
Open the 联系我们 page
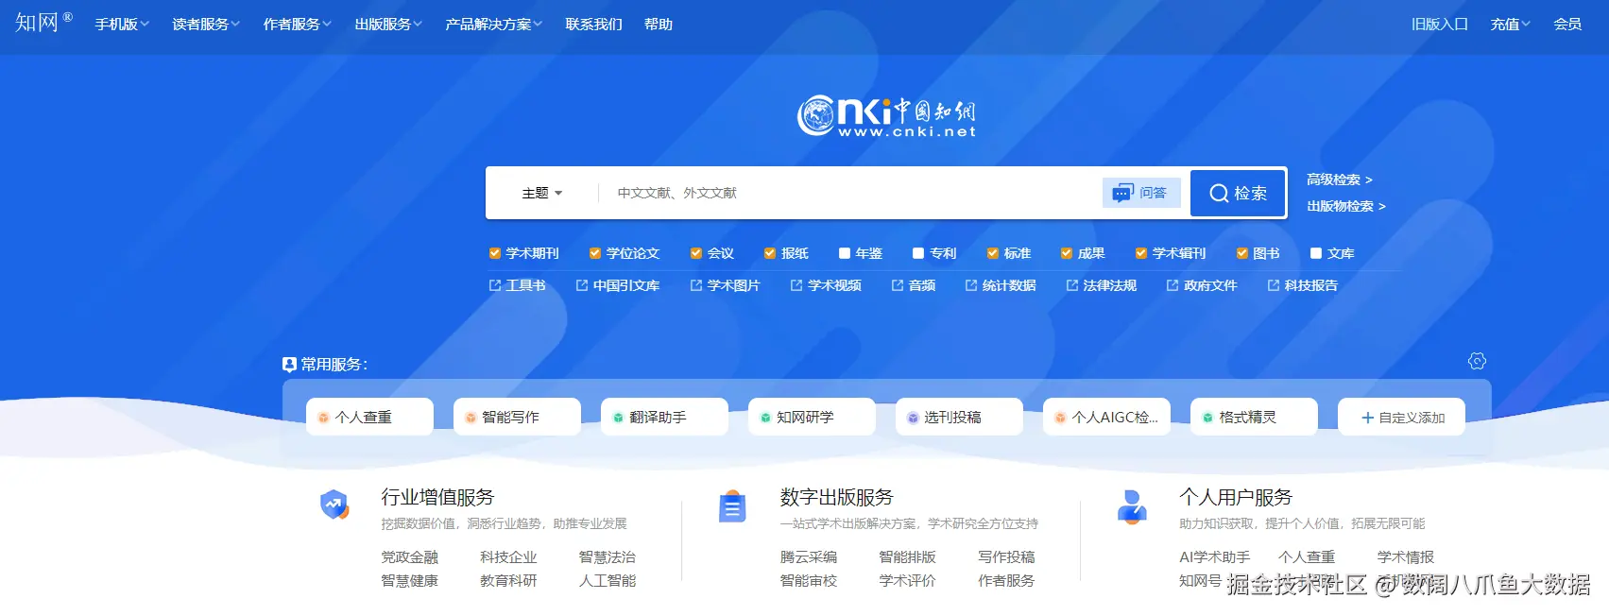[593, 25]
